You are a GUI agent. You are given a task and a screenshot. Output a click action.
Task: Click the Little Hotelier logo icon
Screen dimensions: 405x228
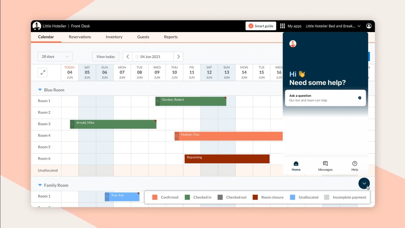coord(37,26)
